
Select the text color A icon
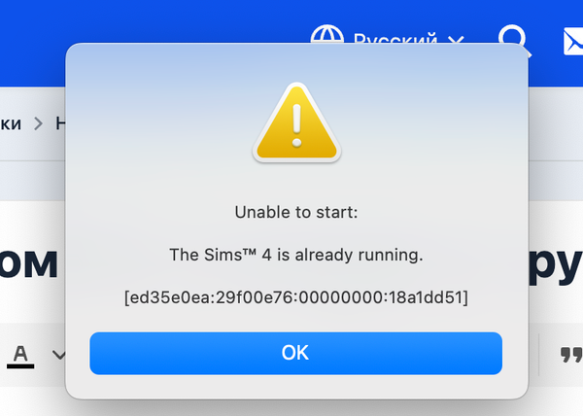(20, 351)
